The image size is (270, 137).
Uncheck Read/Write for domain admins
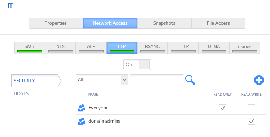coord(251,121)
